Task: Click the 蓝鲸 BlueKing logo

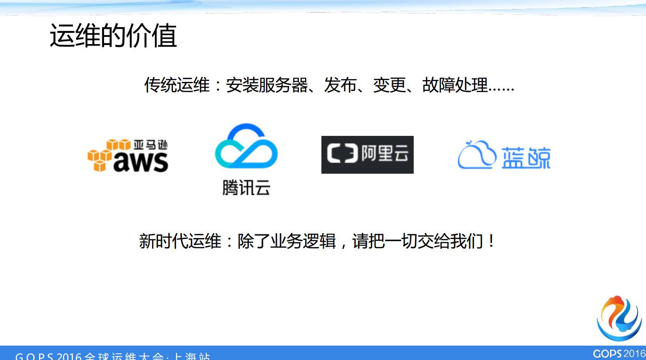Action: click(504, 154)
